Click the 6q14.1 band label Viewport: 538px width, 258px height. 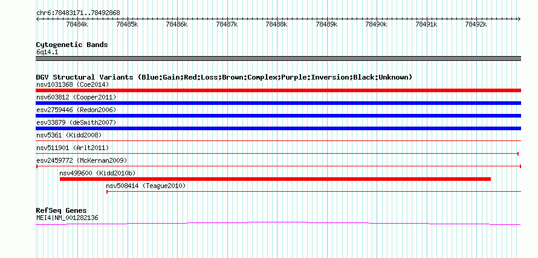(47, 52)
